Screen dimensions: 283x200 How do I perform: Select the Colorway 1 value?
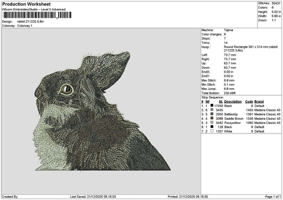(x=25, y=26)
